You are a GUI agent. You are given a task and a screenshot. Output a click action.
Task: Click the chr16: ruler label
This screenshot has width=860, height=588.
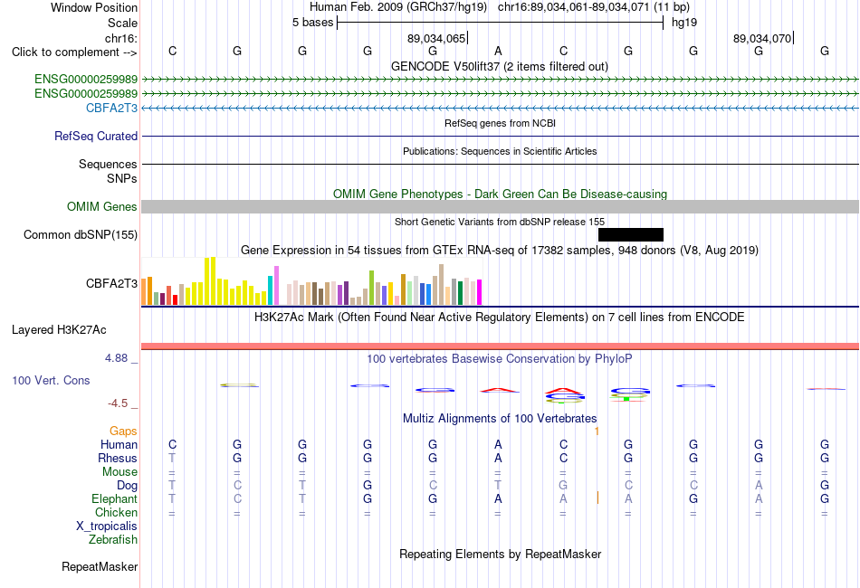(121, 38)
